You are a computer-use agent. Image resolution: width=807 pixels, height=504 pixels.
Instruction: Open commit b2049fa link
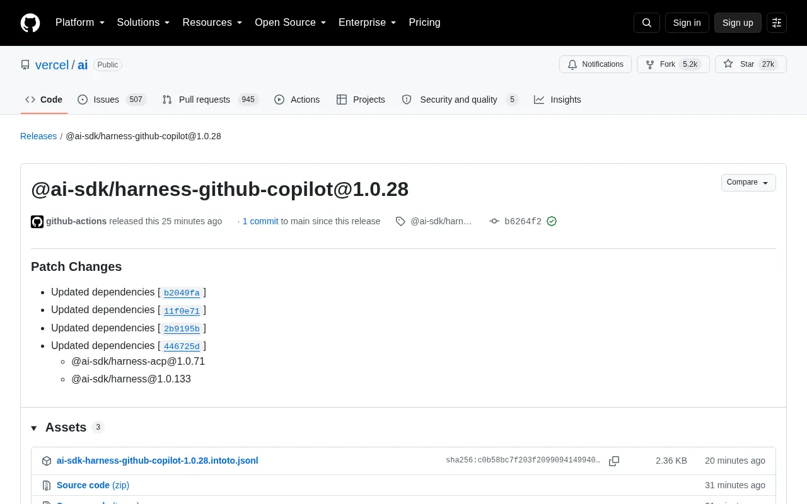point(182,293)
